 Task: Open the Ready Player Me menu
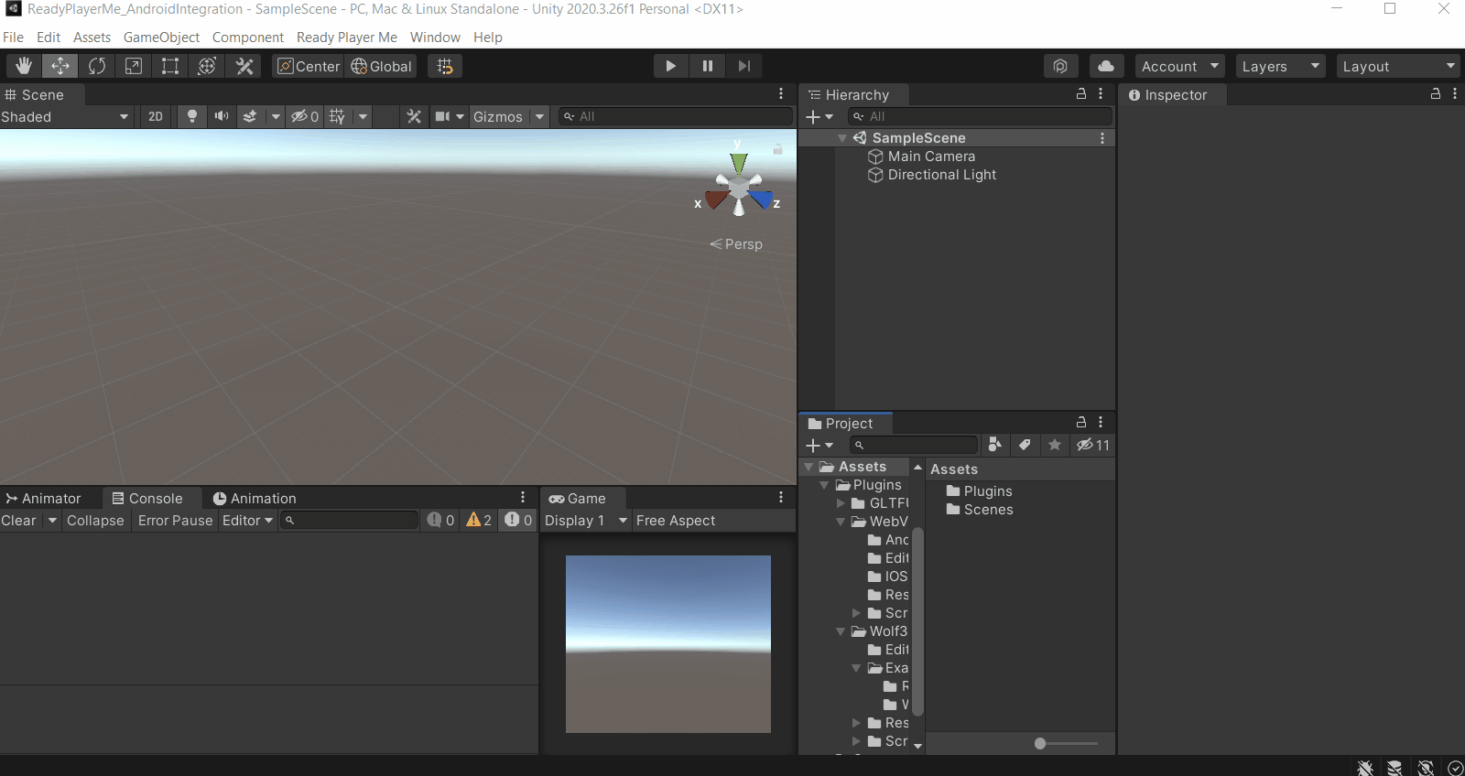point(346,38)
